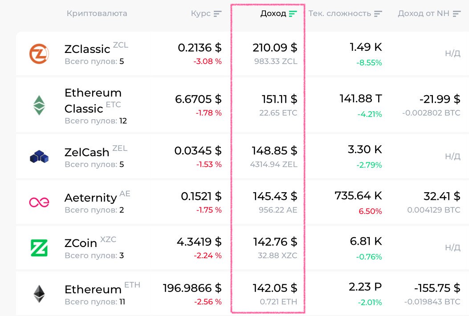The height and width of the screenshot is (316, 469).
Task: Open the ZClassic coin name link
Action: pyautogui.click(x=87, y=49)
